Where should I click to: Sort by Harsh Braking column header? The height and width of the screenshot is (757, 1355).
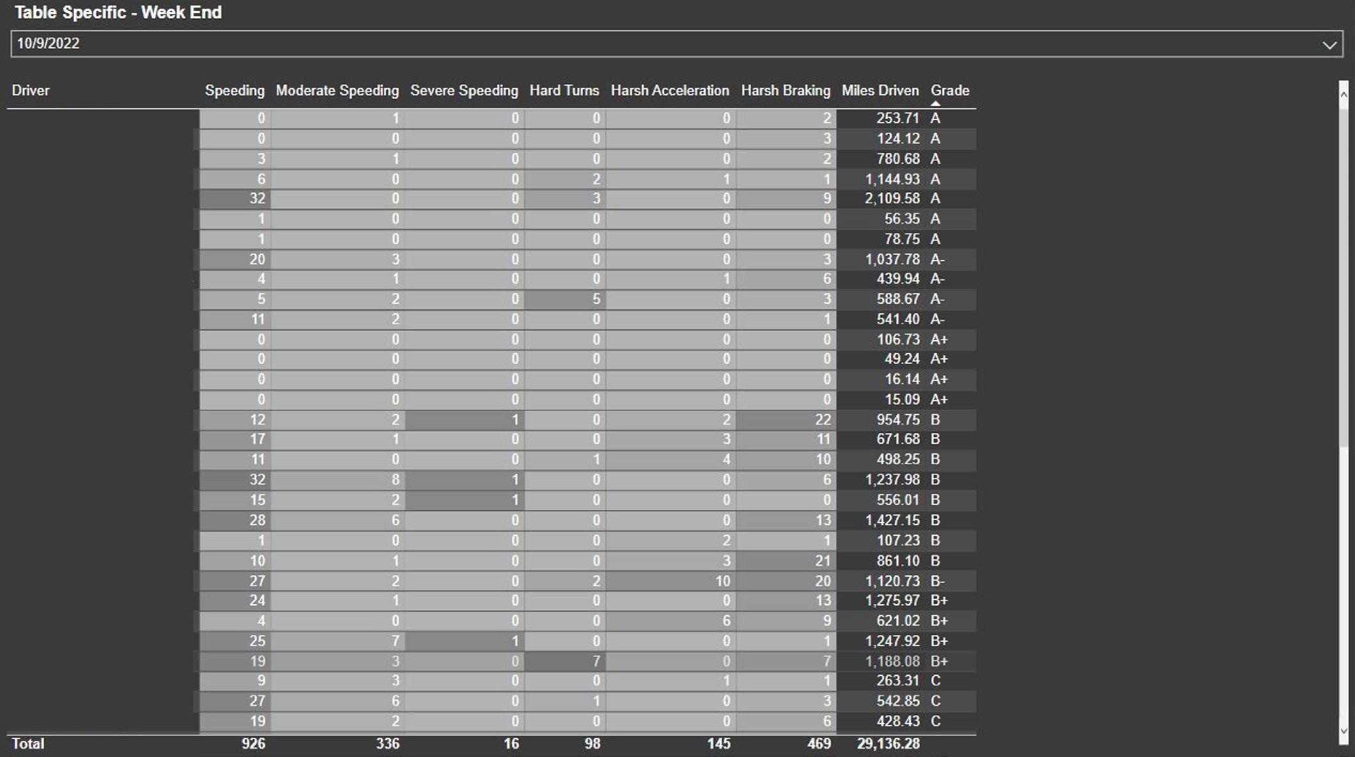click(x=785, y=90)
